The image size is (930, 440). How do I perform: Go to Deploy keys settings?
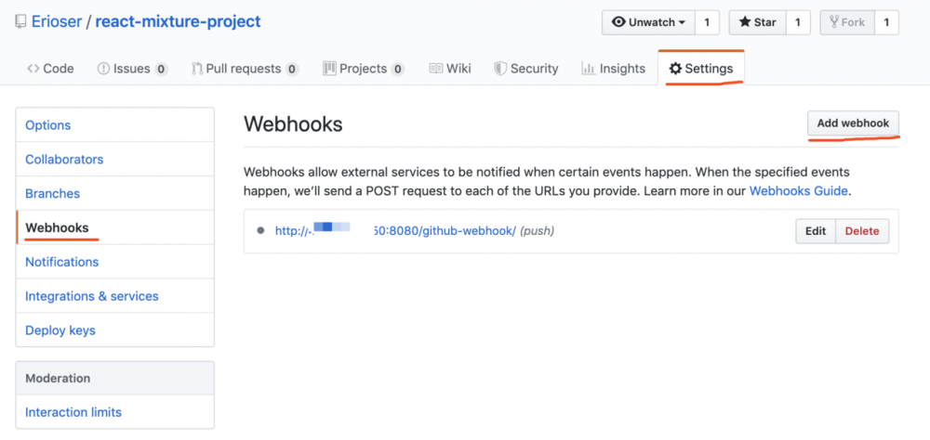point(60,330)
